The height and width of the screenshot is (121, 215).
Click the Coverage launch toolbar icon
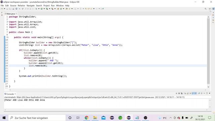(x=47, y=9)
